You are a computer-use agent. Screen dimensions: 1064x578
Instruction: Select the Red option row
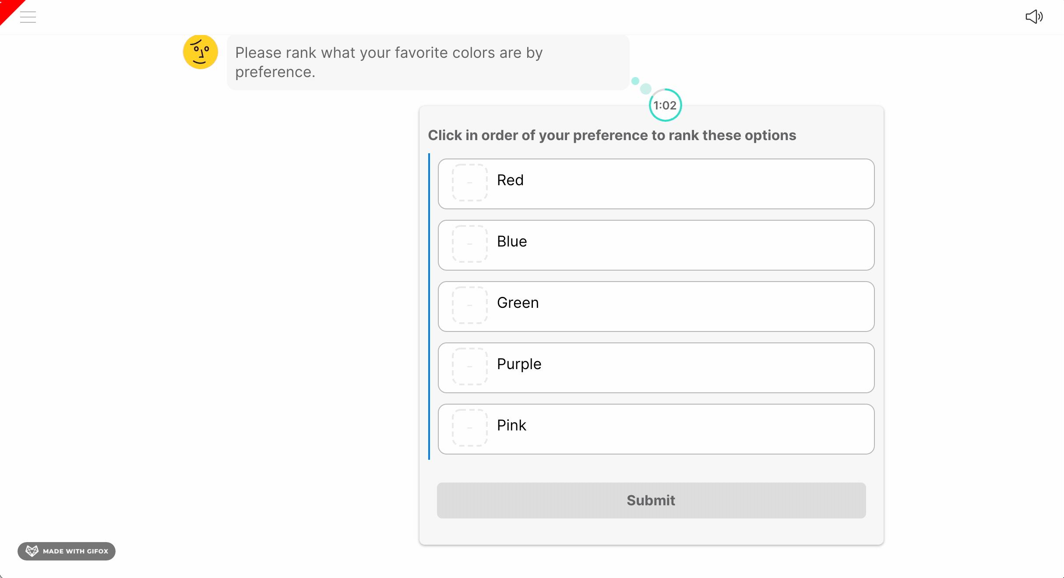coord(656,184)
